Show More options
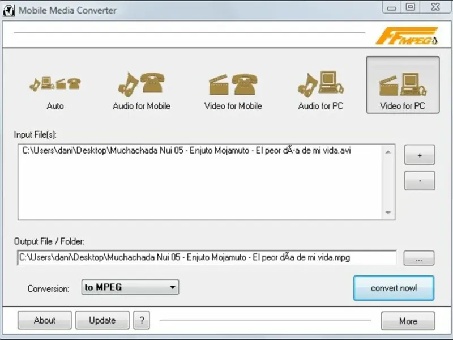Screen dimensions: 453x340 point(408,321)
